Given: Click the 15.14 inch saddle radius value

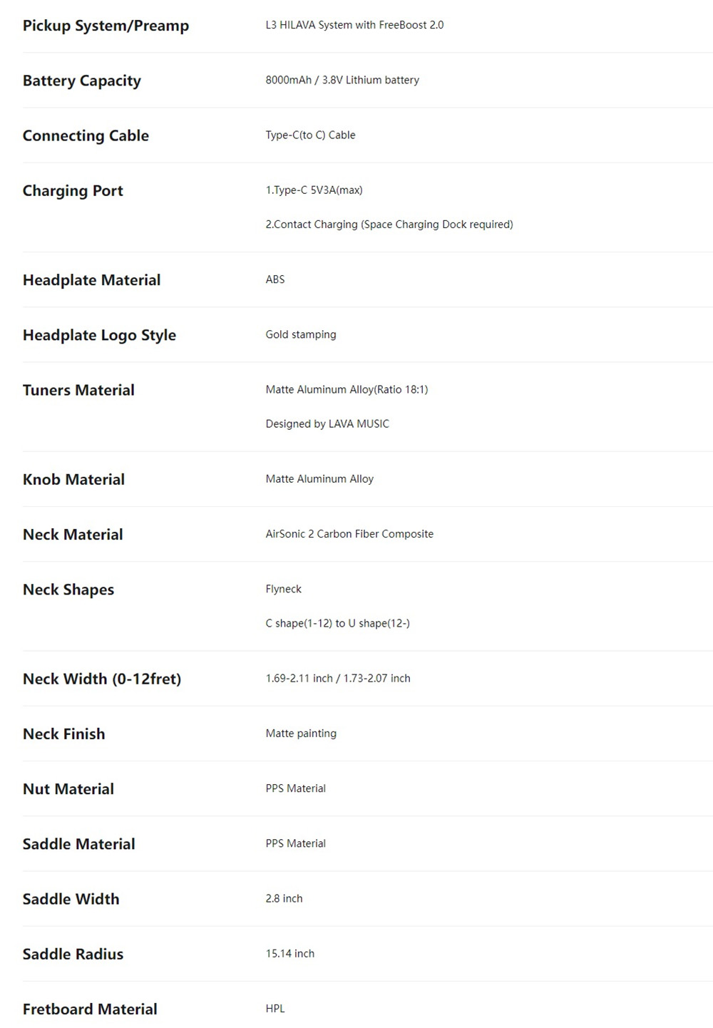Looking at the screenshot, I should 289,954.
